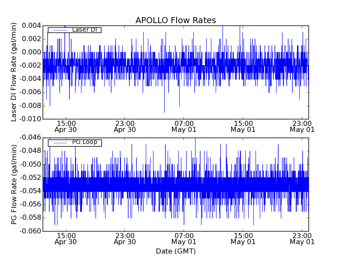The image size is (343, 257).
Task: Click the Date (GMT) x-axis label
Action: pyautogui.click(x=175, y=251)
